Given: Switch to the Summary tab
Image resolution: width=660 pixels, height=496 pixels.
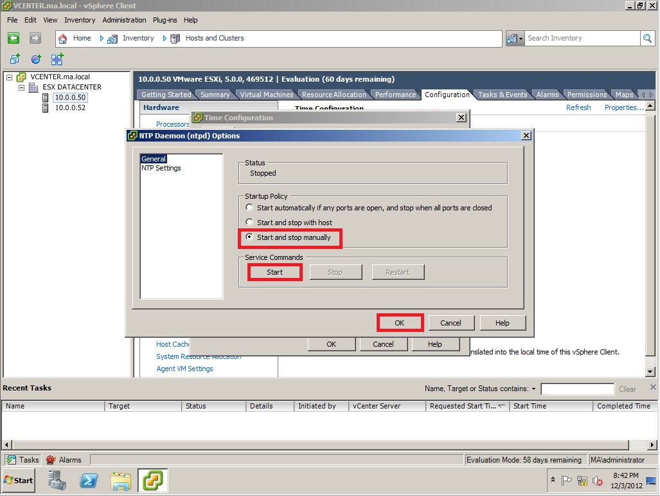Looking at the screenshot, I should pyautogui.click(x=215, y=95).
